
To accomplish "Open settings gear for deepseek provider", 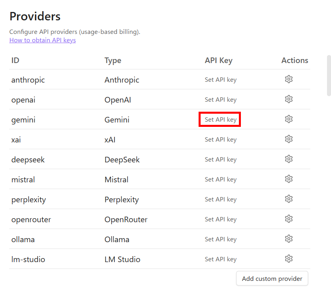I will pyautogui.click(x=289, y=159).
